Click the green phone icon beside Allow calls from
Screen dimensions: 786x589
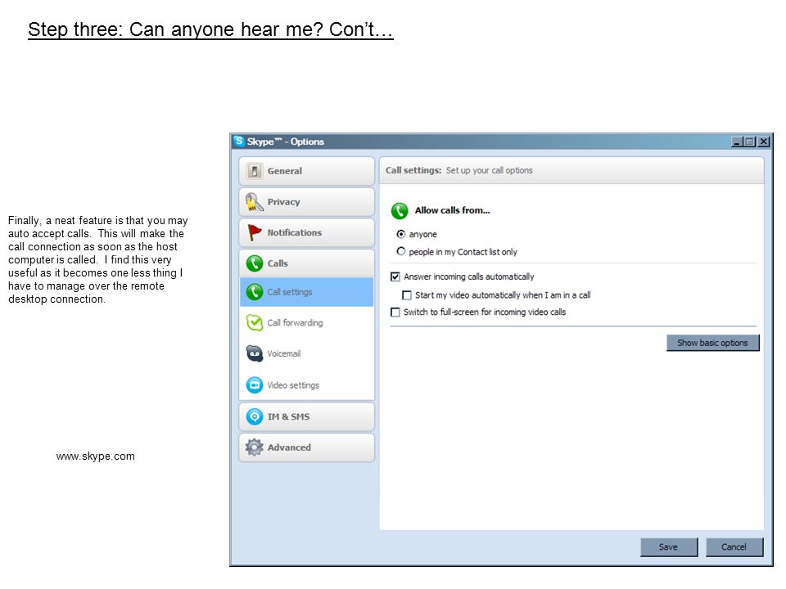click(x=400, y=211)
